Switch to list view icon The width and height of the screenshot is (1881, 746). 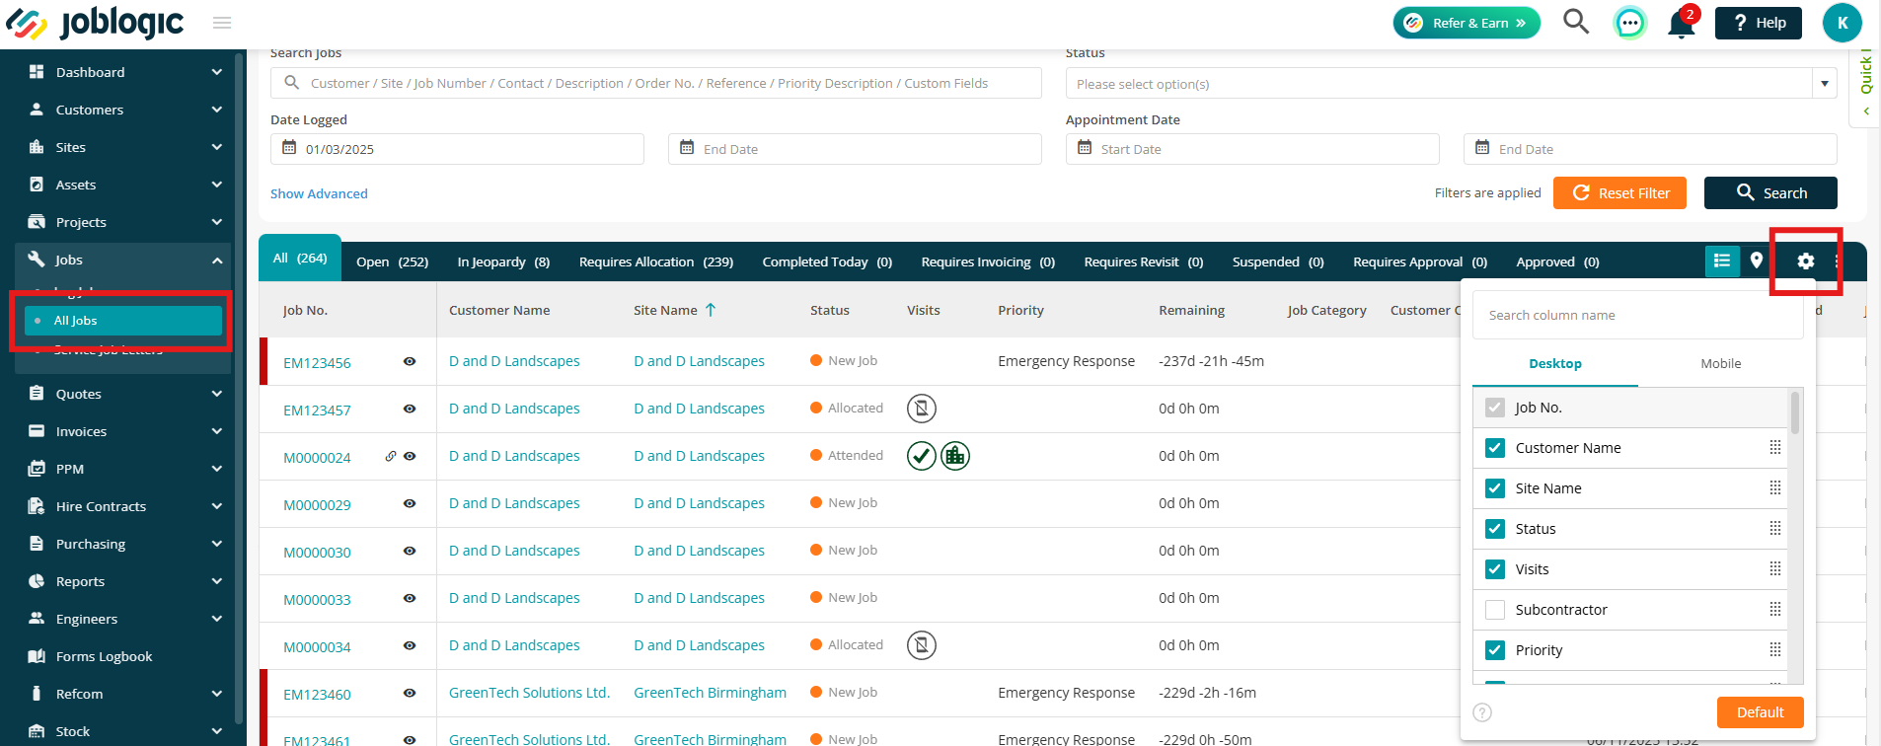pyautogui.click(x=1722, y=261)
